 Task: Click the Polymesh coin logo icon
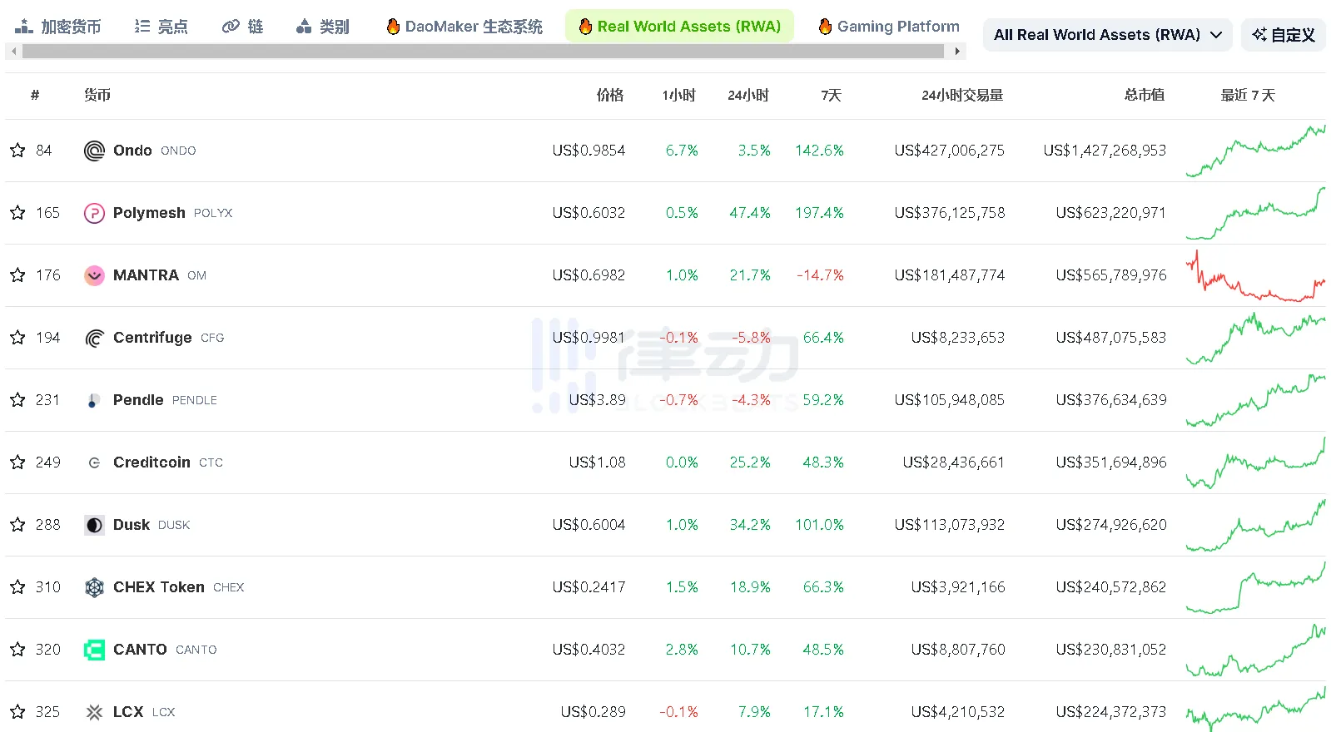click(94, 213)
